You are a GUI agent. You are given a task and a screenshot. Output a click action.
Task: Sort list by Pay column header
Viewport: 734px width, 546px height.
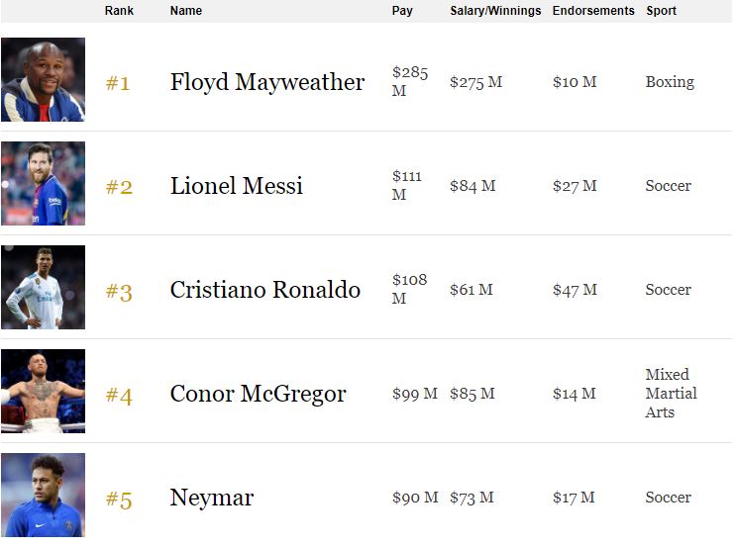(402, 10)
